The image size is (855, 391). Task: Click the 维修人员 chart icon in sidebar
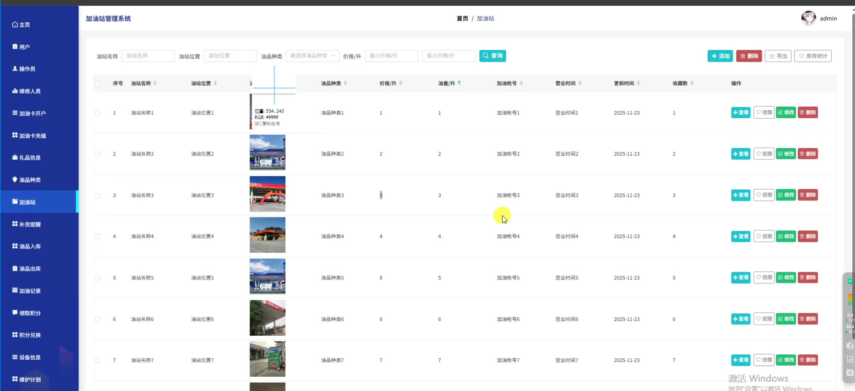pyautogui.click(x=15, y=91)
